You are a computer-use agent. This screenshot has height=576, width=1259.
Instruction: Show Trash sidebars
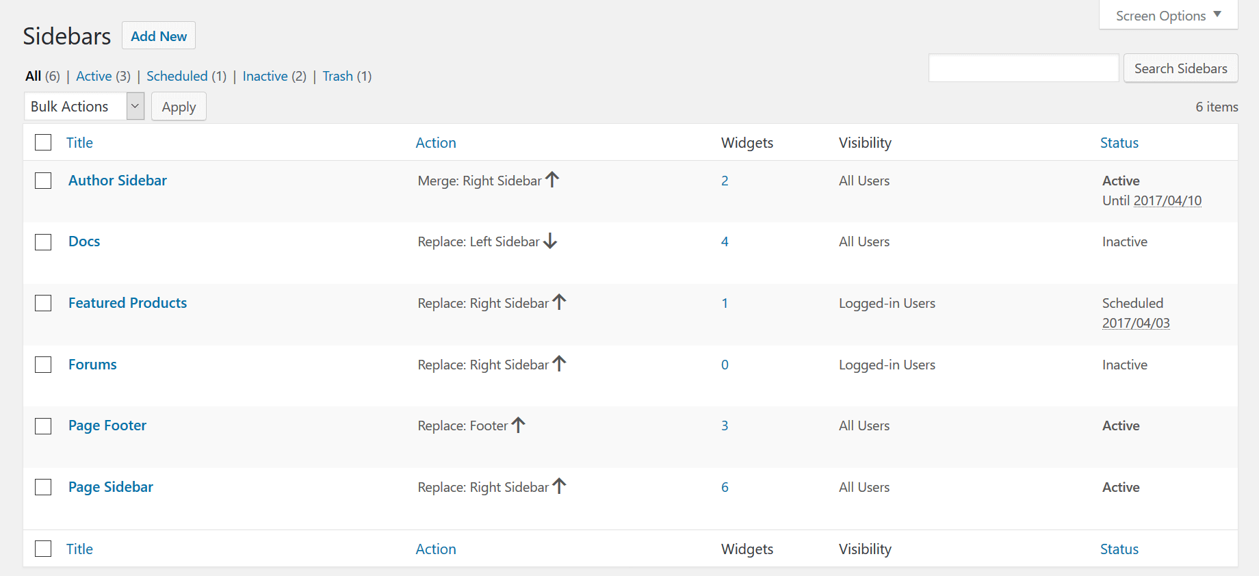tap(337, 76)
